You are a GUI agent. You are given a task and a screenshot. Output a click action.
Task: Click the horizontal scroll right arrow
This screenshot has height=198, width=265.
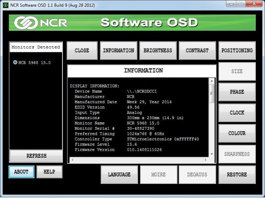206,160
